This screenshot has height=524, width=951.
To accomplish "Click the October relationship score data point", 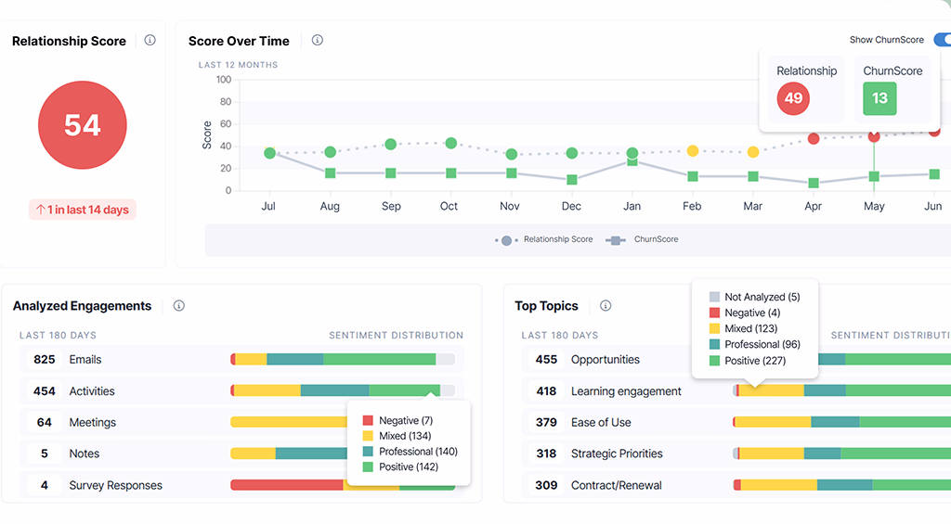I will pyautogui.click(x=450, y=143).
